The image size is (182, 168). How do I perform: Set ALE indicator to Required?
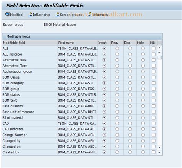coord(117,54)
